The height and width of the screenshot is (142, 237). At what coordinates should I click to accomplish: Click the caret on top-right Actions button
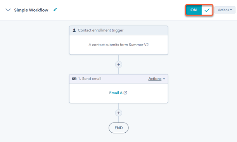coord(231,10)
